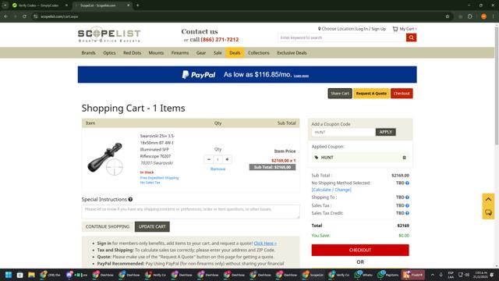Open the Swarovski riflescope thumbnail
This screenshot has height=281, width=499.
(x=105, y=158)
